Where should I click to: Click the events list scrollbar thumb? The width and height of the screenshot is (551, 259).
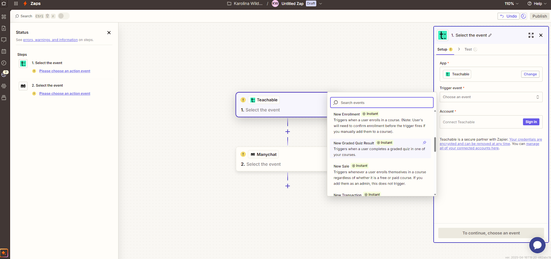(x=435, y=144)
